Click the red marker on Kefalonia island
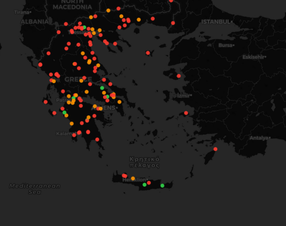 [x=46, y=102]
